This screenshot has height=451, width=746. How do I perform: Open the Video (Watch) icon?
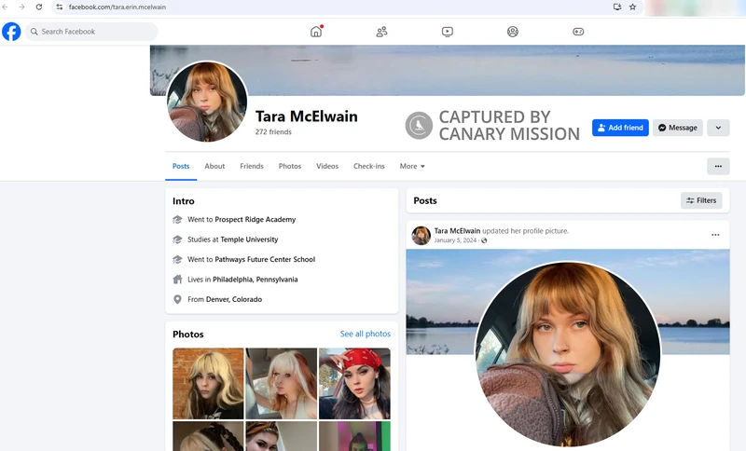(448, 32)
